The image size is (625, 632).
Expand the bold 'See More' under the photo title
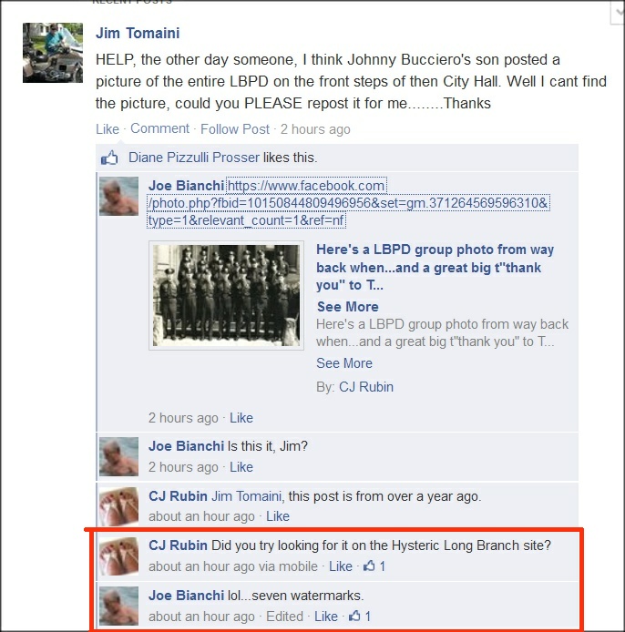point(348,307)
